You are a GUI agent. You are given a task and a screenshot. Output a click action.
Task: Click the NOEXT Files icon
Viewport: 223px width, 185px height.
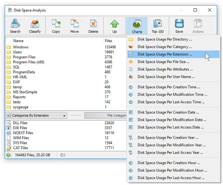[9, 133]
